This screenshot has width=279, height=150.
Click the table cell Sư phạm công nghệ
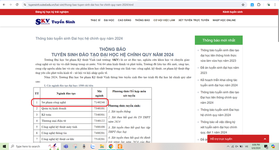(66, 102)
